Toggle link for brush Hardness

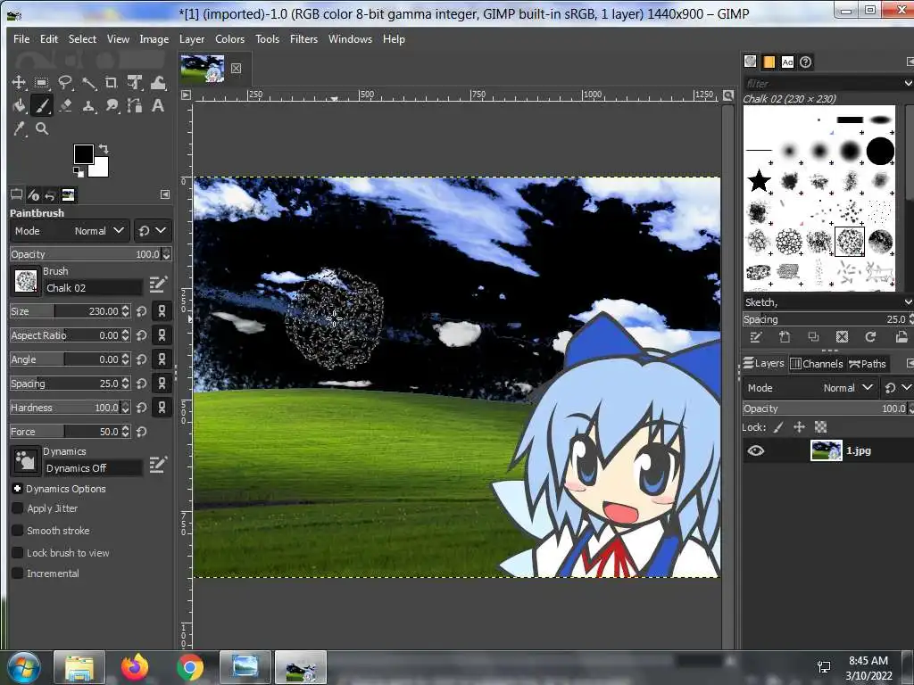162,407
